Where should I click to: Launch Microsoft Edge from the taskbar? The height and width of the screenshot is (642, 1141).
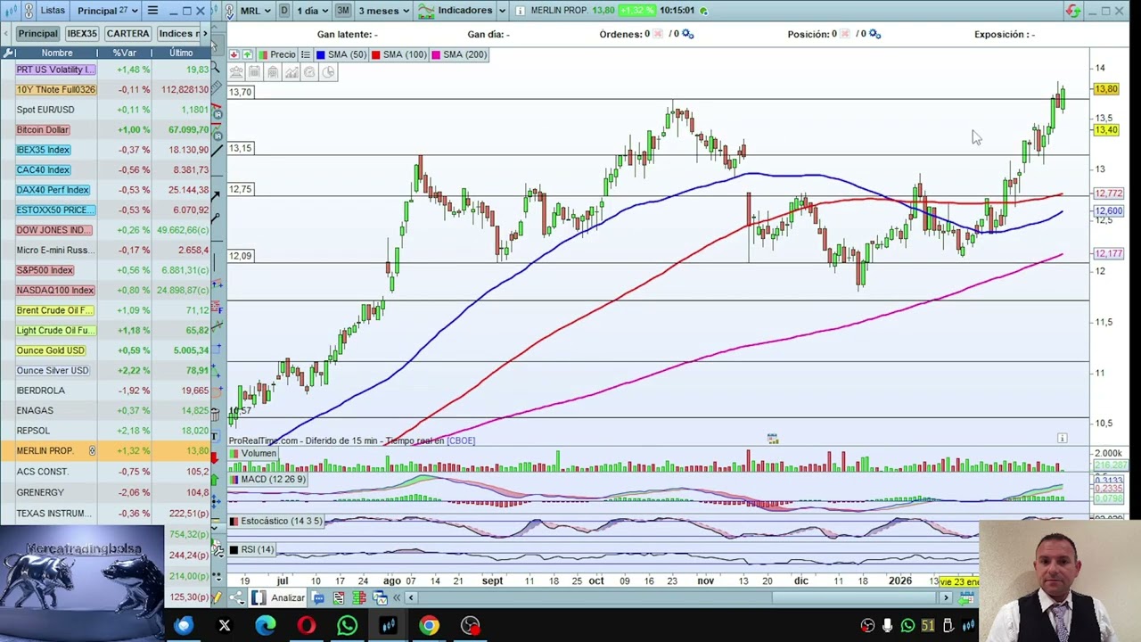coord(266,625)
